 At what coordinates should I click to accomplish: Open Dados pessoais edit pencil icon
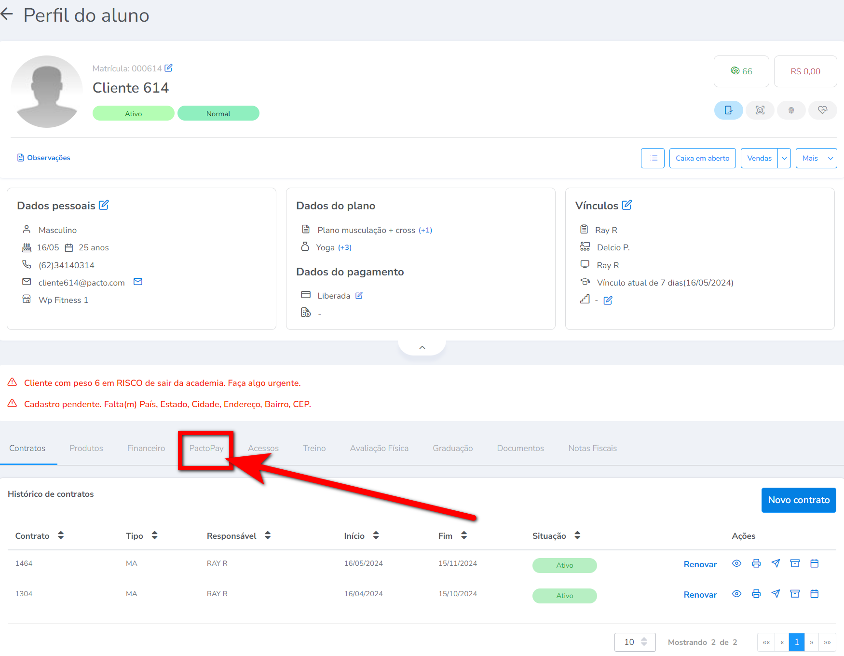tap(104, 205)
